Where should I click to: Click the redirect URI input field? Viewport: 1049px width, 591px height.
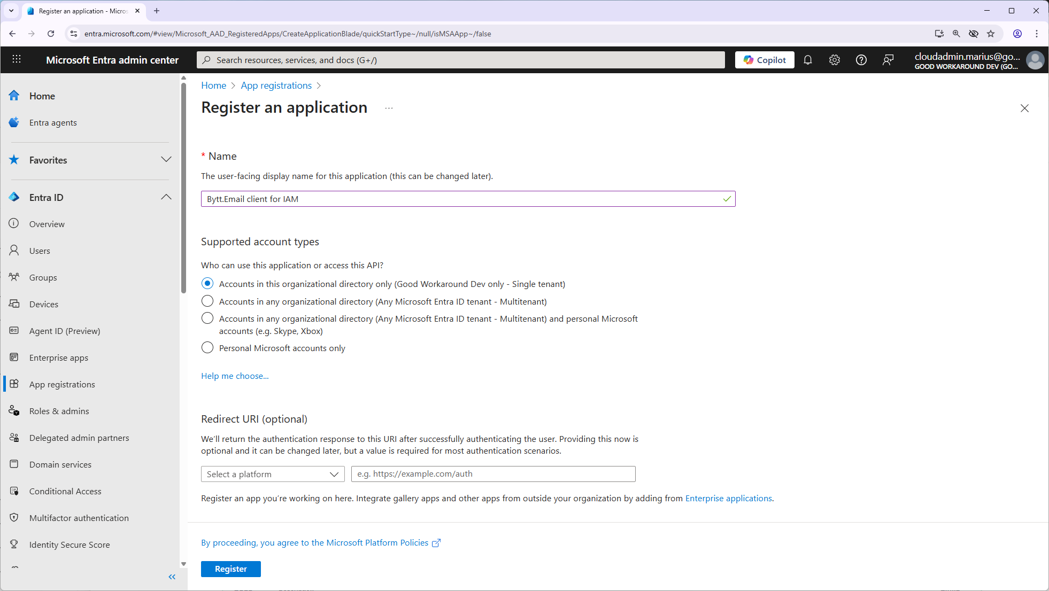[x=493, y=474]
